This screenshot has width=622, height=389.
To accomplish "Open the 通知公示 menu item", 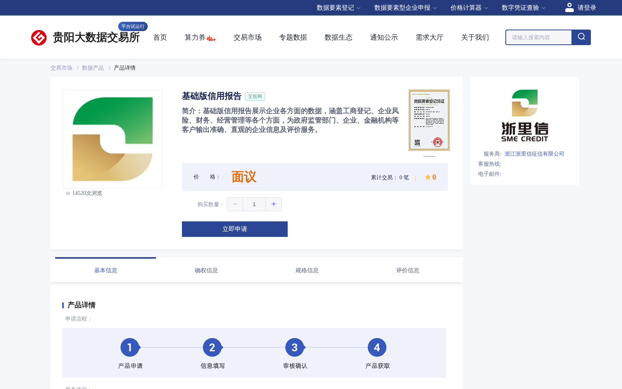I will (x=384, y=37).
